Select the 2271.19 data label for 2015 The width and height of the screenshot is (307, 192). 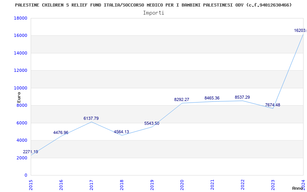click(31, 152)
